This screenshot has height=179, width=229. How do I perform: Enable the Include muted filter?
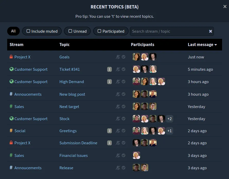point(42,31)
